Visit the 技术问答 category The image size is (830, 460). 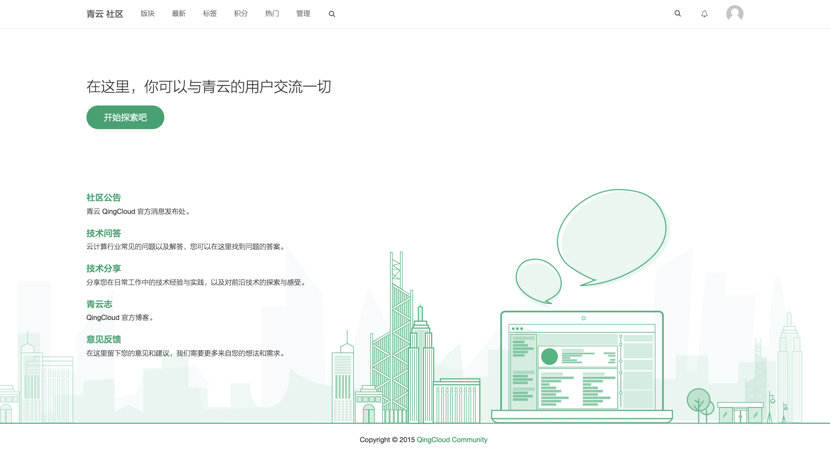click(103, 233)
